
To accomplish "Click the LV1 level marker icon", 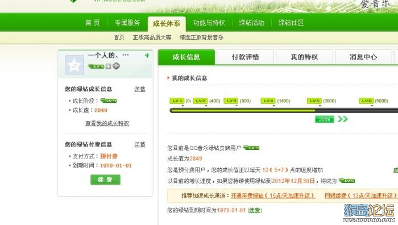I will pyautogui.click(x=177, y=101).
